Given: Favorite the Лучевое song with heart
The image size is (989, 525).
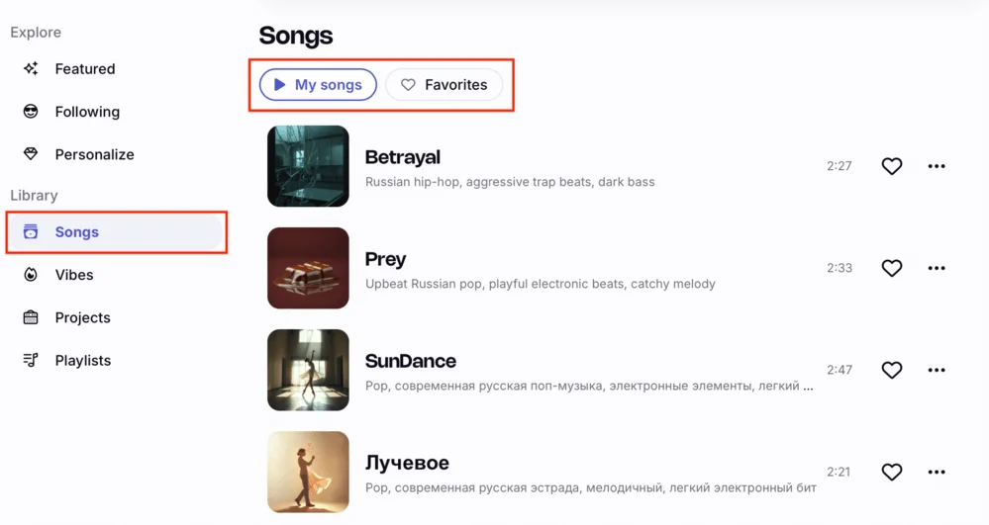Looking at the screenshot, I should coord(892,472).
